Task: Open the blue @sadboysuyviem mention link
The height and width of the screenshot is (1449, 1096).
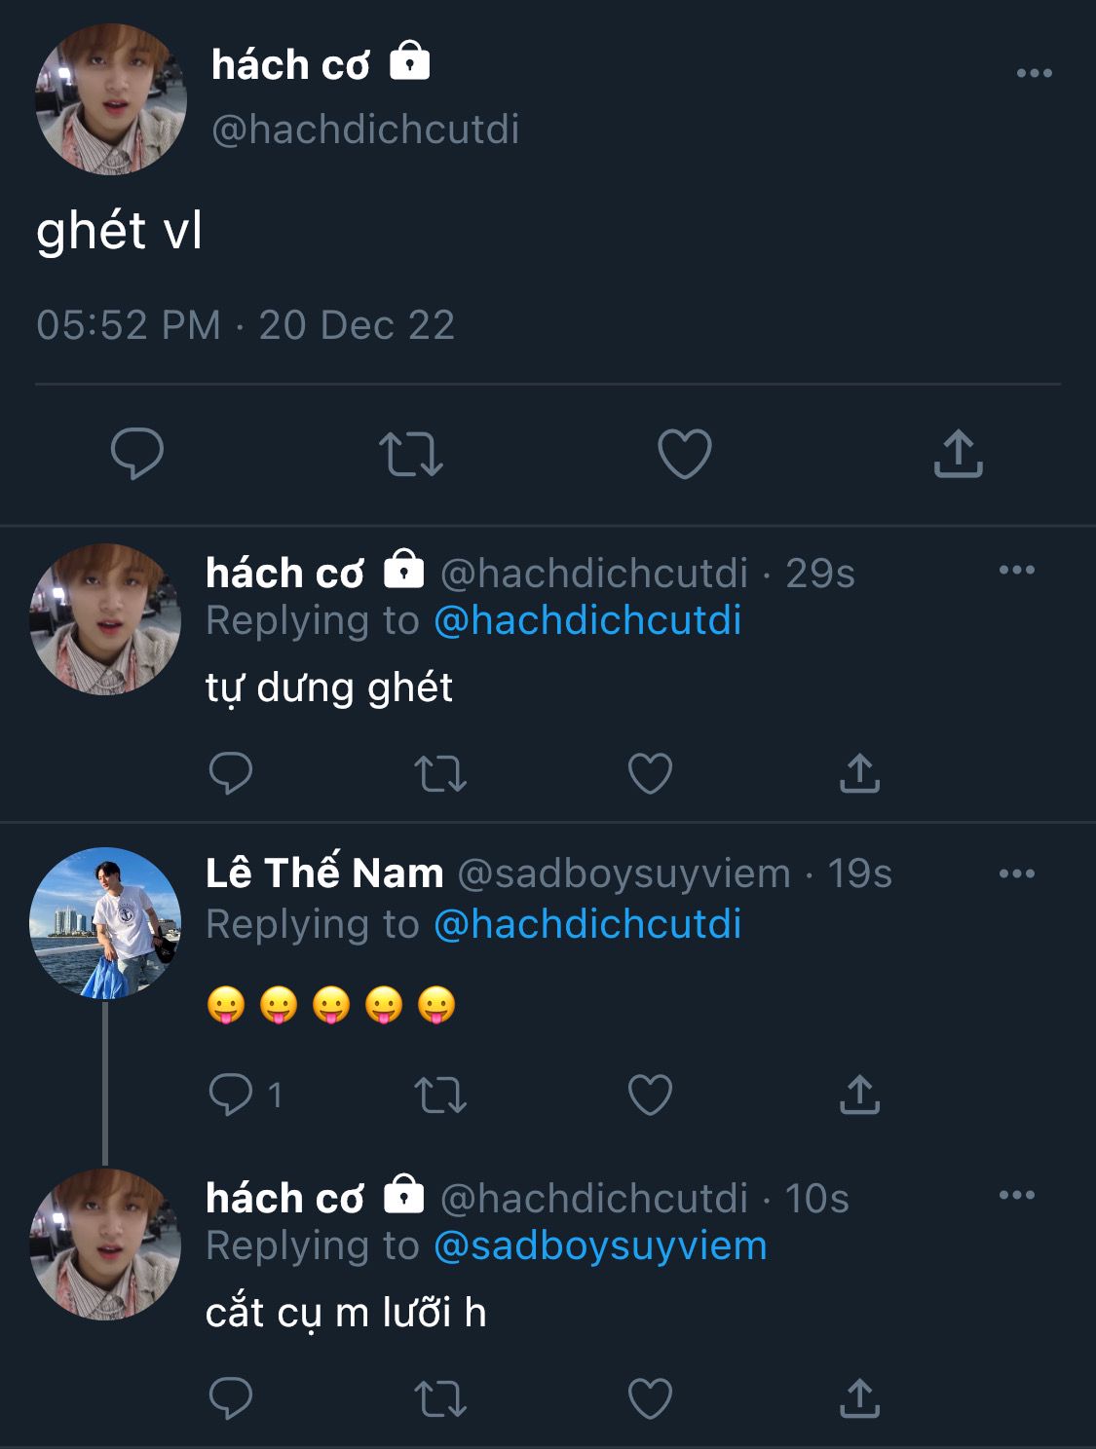Action: (600, 1245)
